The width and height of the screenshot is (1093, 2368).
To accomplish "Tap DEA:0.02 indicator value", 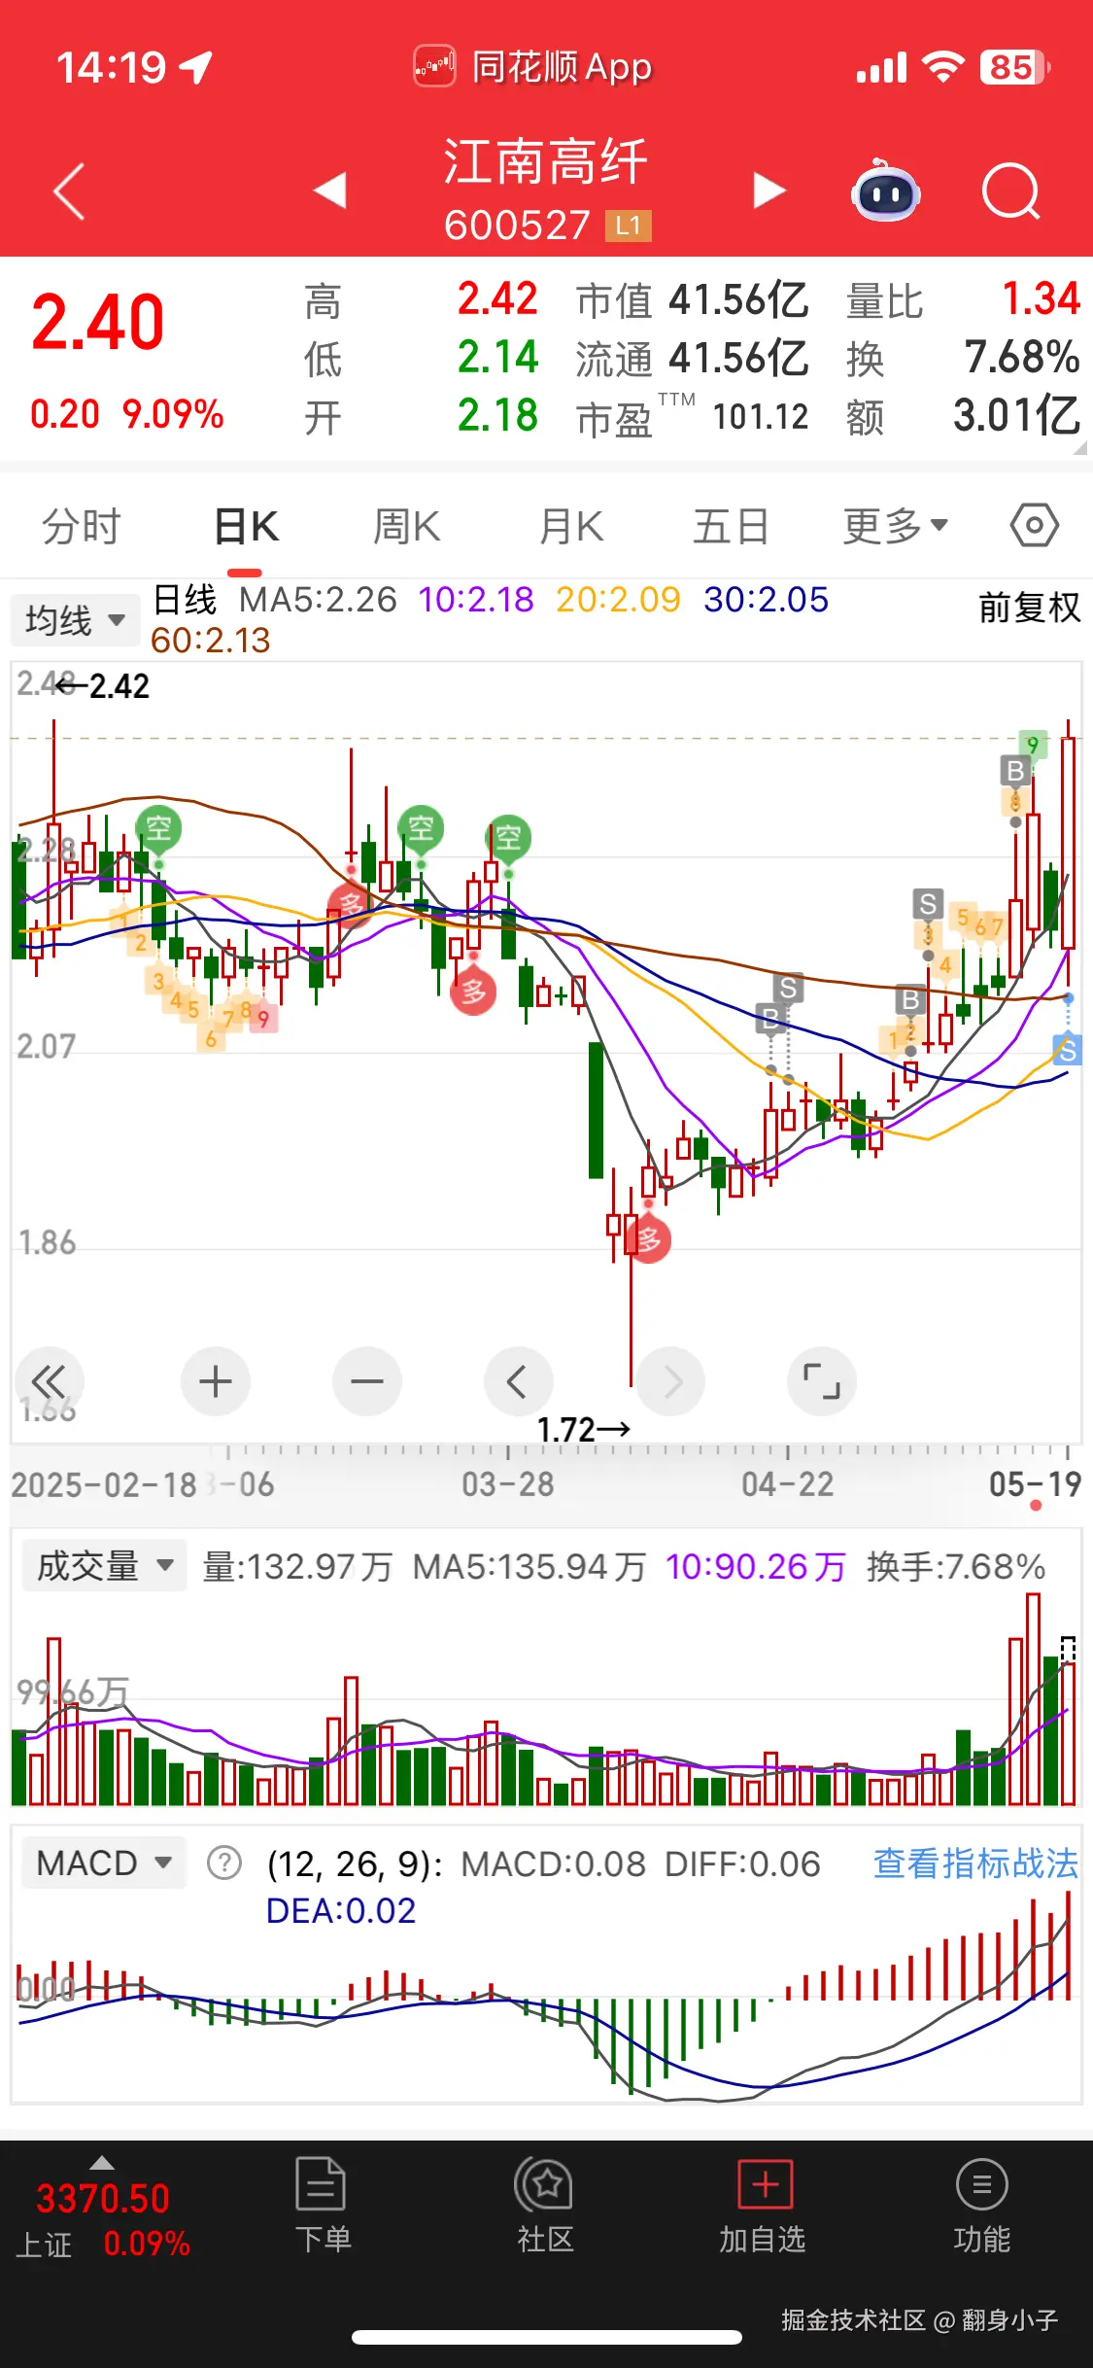I will click(341, 1911).
